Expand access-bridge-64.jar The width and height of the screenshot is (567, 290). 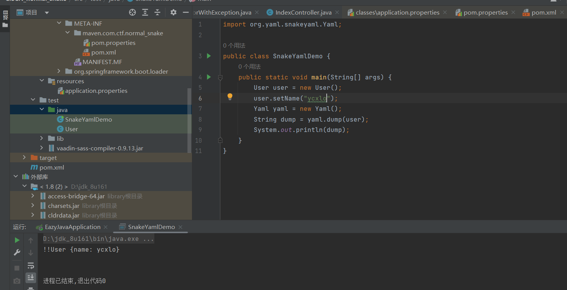pyautogui.click(x=33, y=196)
